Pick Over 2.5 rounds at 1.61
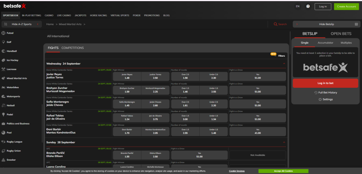 (185, 104)
